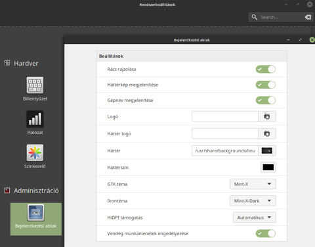
Task: Close the Bejelentkezési ablak window
Action: [x=312, y=39]
